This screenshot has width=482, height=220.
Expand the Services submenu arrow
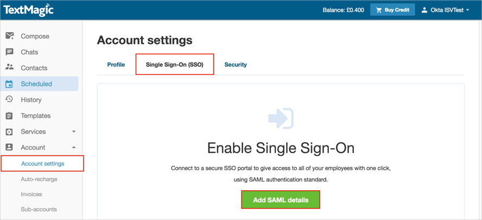coord(74,132)
